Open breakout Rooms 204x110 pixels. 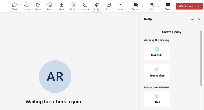click(85, 6)
